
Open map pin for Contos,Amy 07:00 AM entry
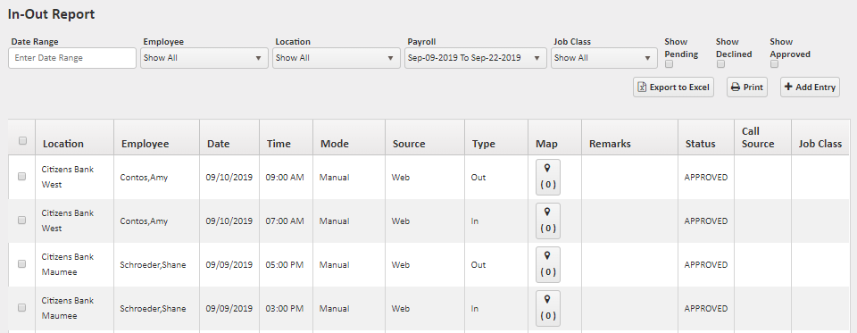tap(547, 221)
